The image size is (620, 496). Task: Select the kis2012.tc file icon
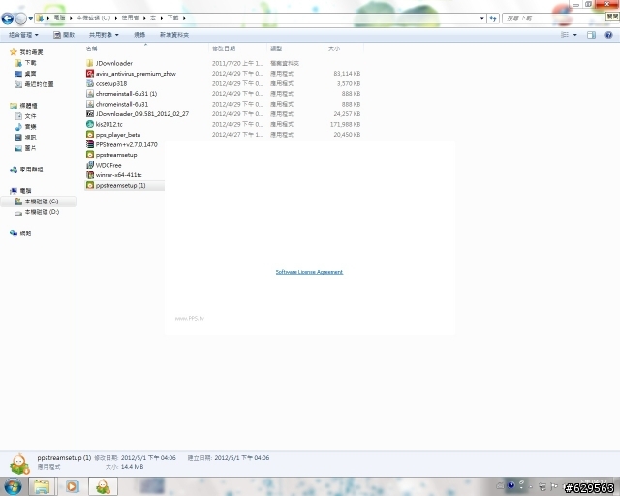[90, 124]
